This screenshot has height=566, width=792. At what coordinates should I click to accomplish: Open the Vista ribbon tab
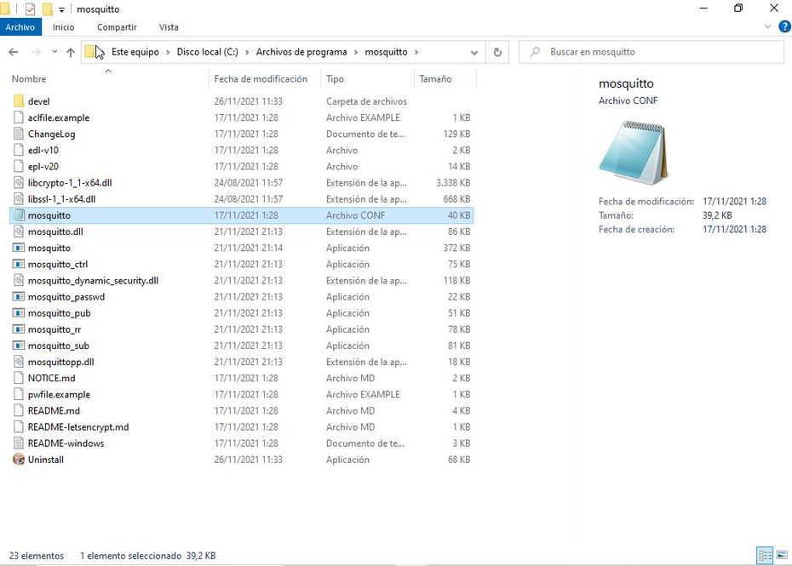point(169,27)
